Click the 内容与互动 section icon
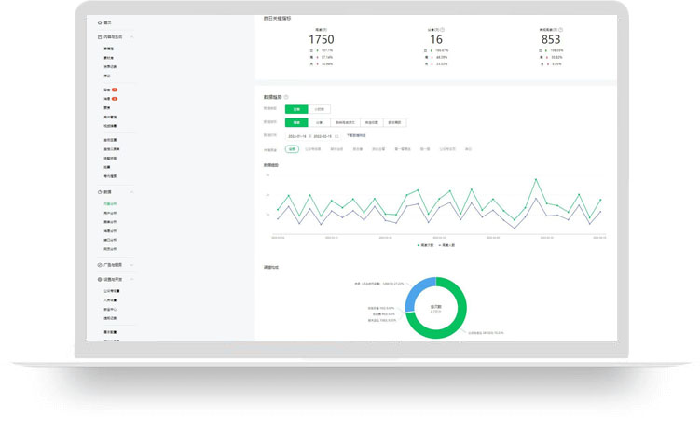Screen dimensions: 700x431 (99, 37)
